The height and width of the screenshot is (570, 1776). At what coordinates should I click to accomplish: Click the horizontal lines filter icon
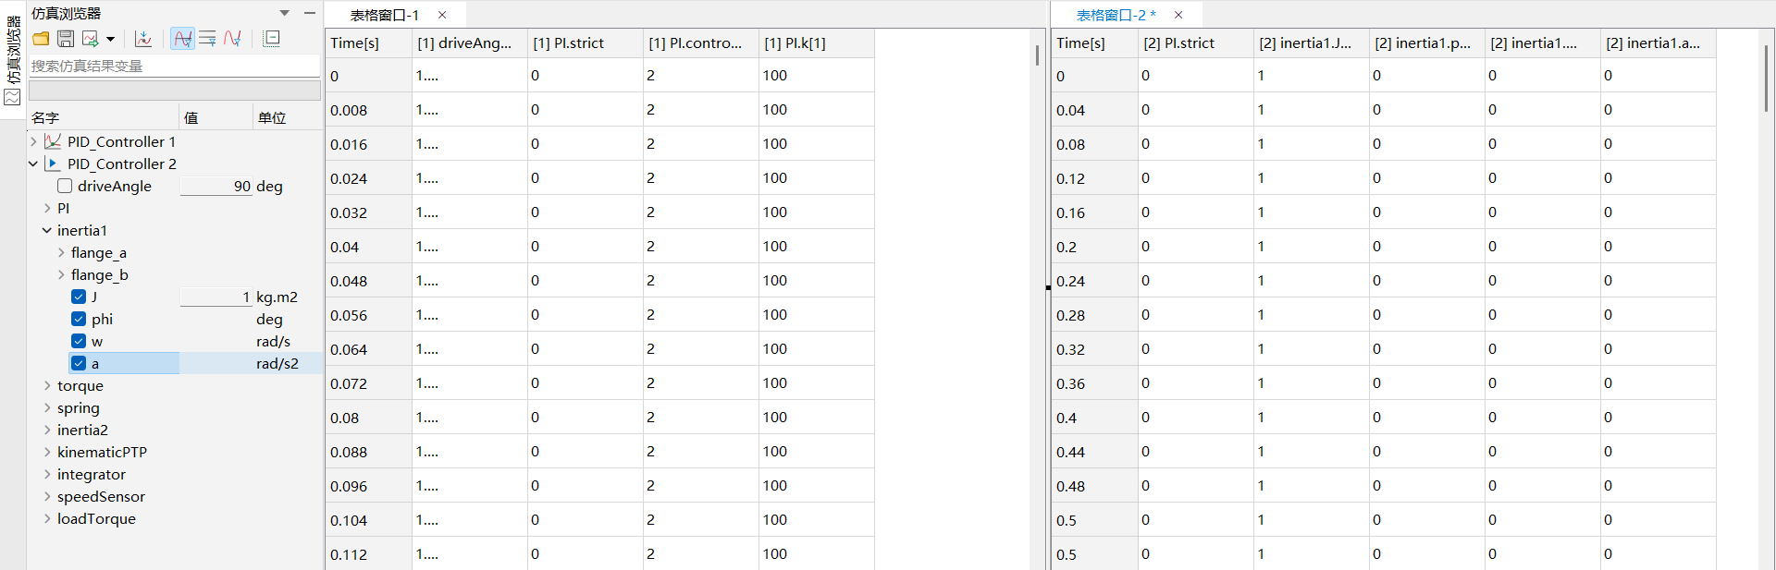pos(207,39)
